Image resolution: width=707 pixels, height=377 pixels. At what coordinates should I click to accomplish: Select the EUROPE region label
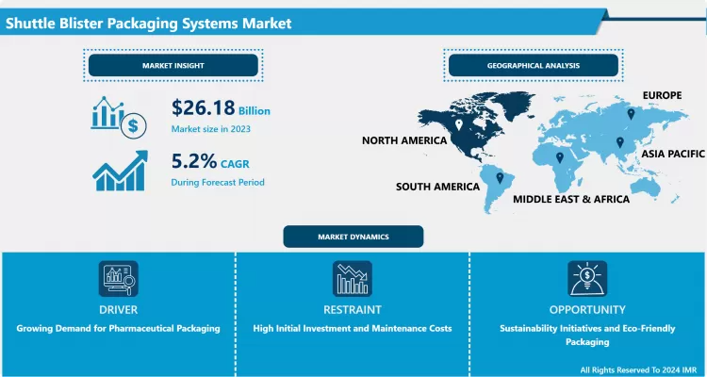[669, 96]
